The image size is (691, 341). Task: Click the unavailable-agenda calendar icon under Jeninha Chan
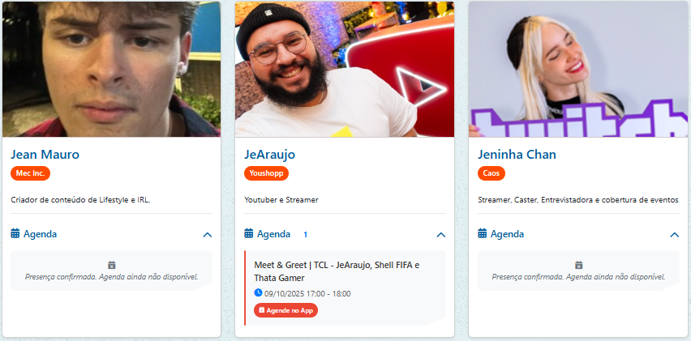pyautogui.click(x=578, y=266)
